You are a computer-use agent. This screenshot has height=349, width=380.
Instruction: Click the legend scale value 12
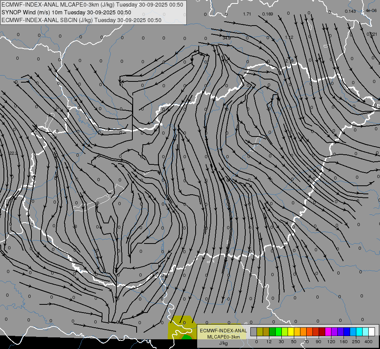pyautogui.click(x=269, y=342)
